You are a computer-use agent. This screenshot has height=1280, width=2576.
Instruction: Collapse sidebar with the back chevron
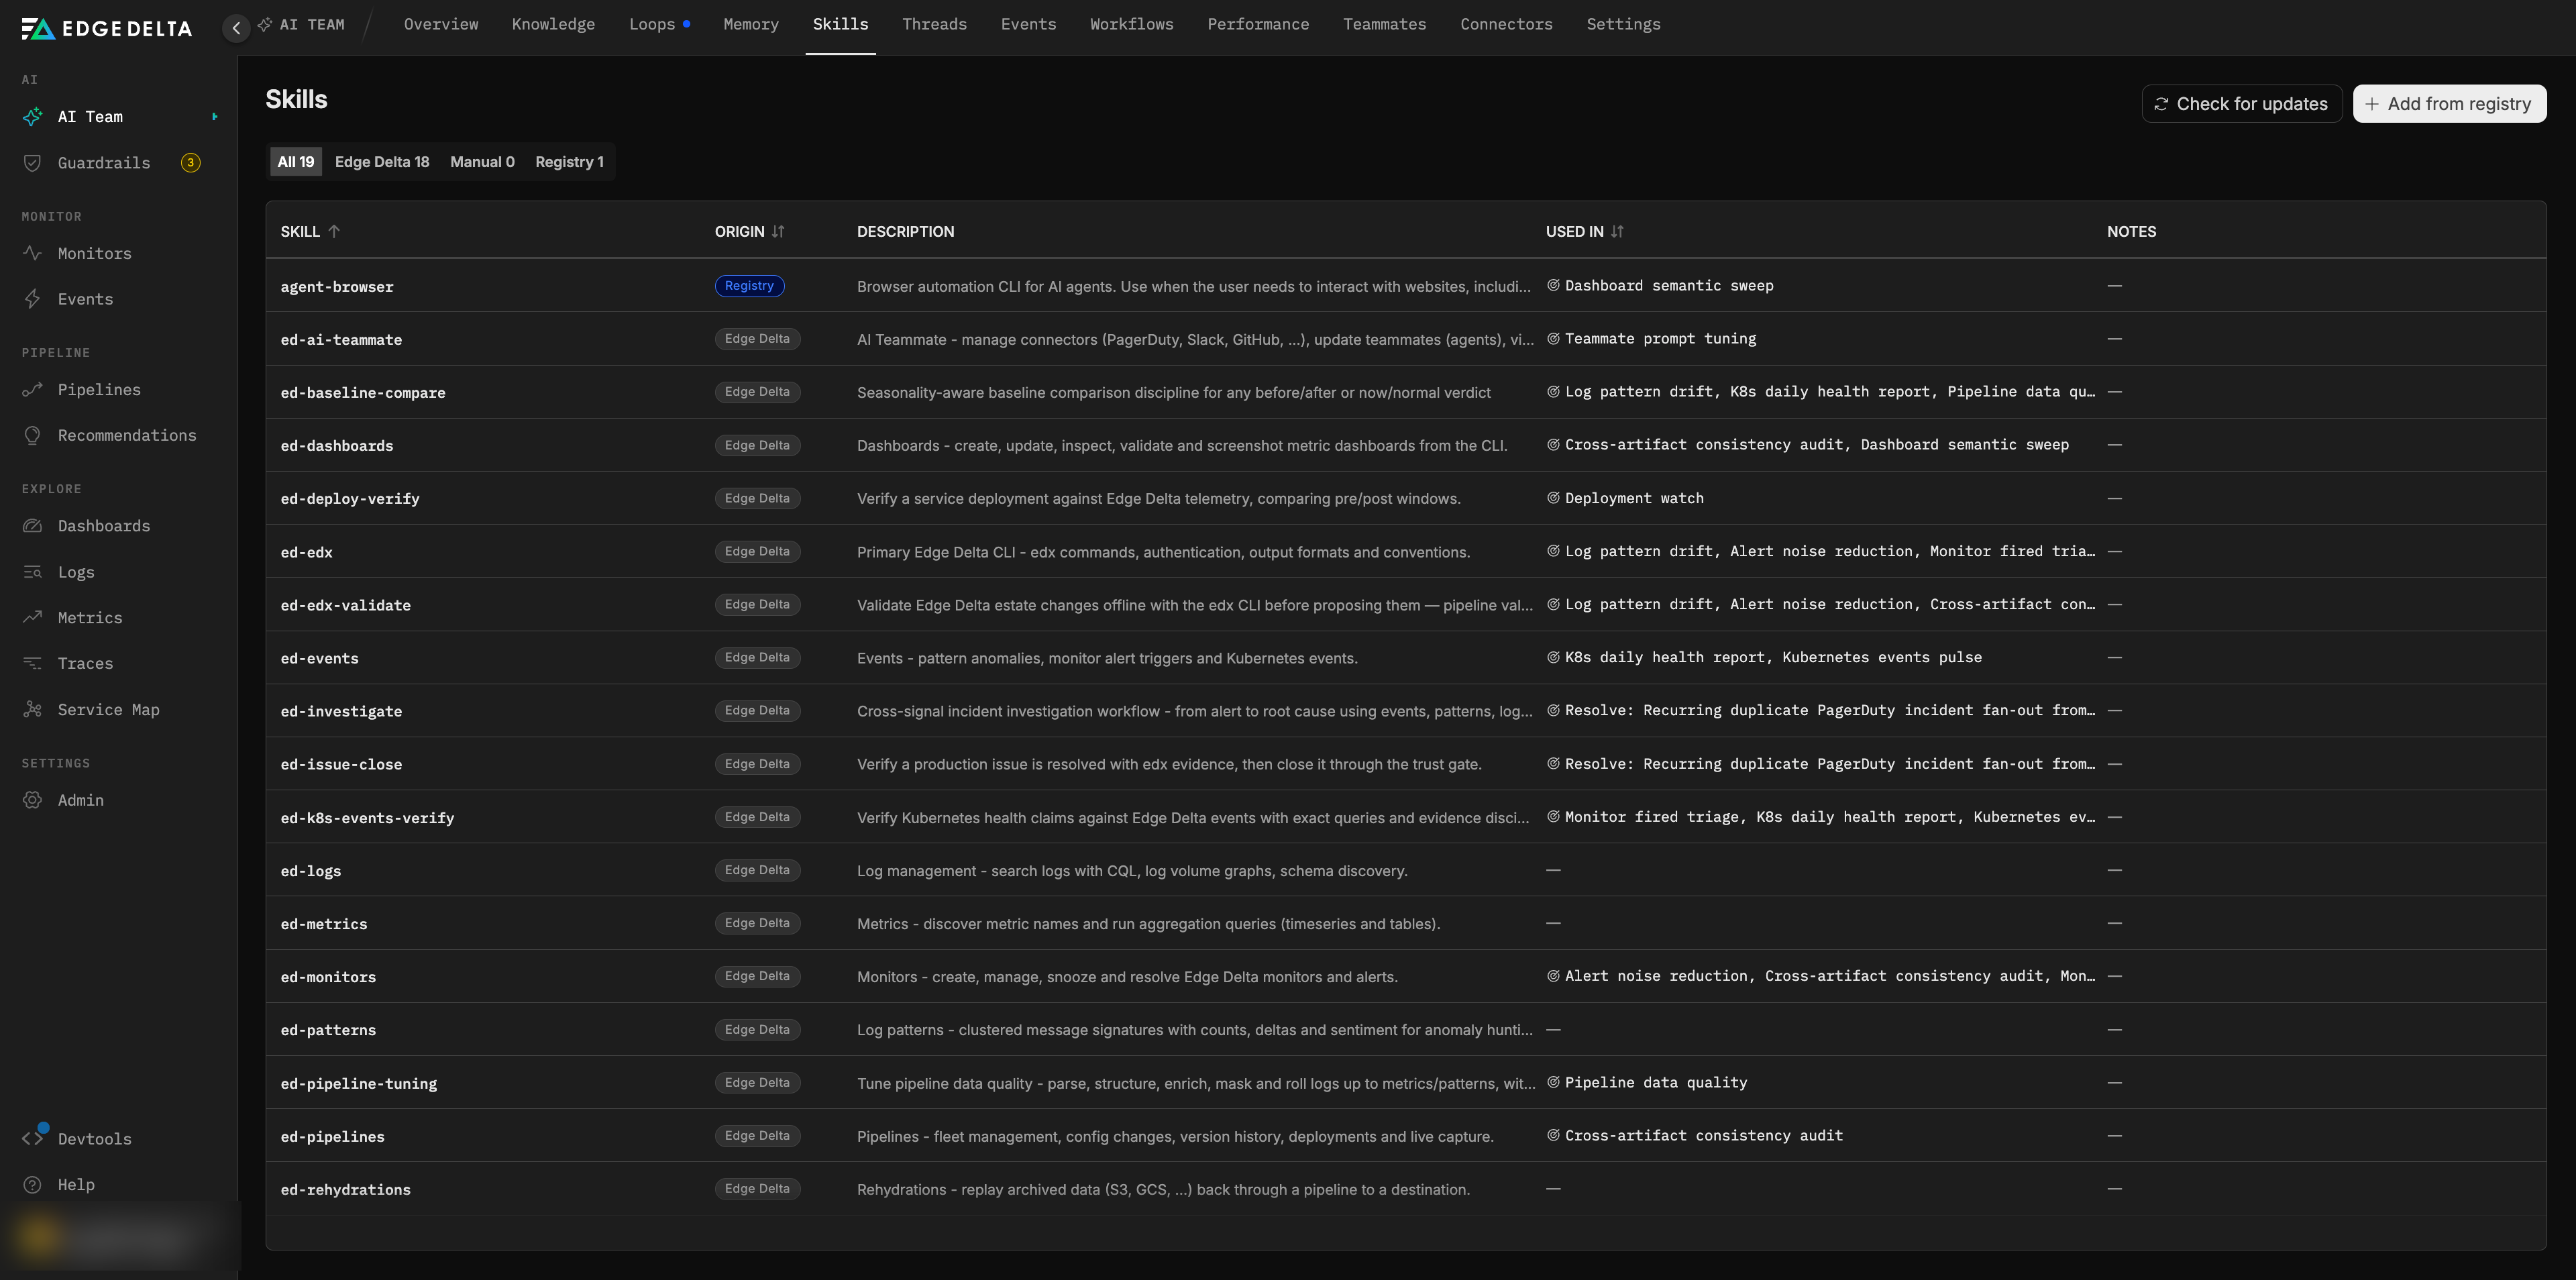[x=236, y=27]
